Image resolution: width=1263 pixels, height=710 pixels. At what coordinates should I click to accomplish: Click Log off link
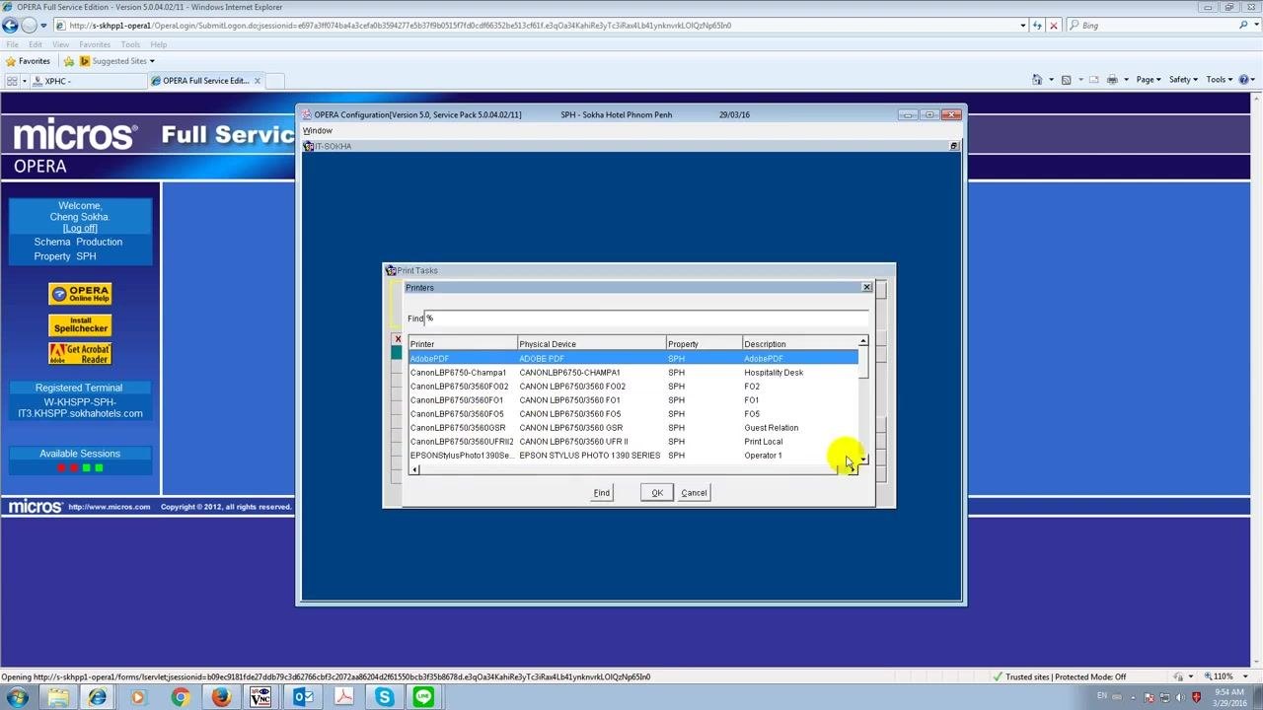[80, 228]
